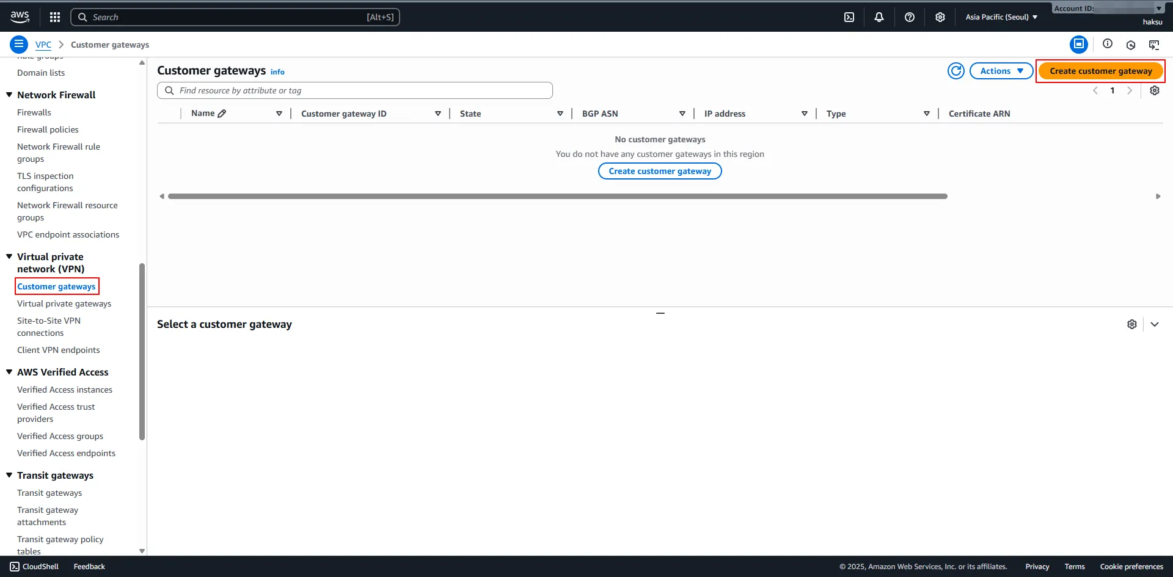Click the edit pencil beside Name column
The image size is (1173, 577).
222,114
